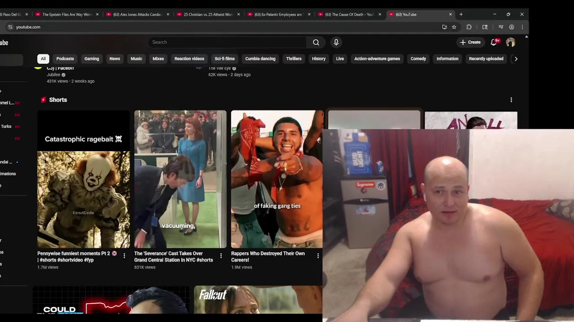Open the account avatar menu
Image resolution: width=574 pixels, height=322 pixels.
(x=510, y=42)
